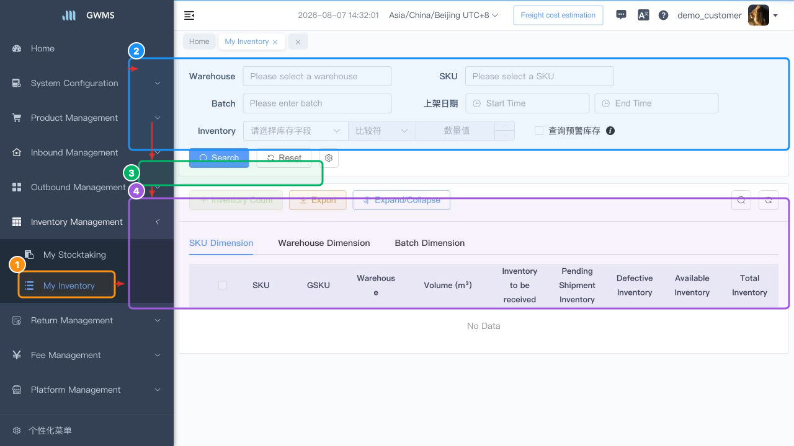The height and width of the screenshot is (446, 794).
Task: Switch to Warehouse Dimension tab
Action: (x=324, y=243)
